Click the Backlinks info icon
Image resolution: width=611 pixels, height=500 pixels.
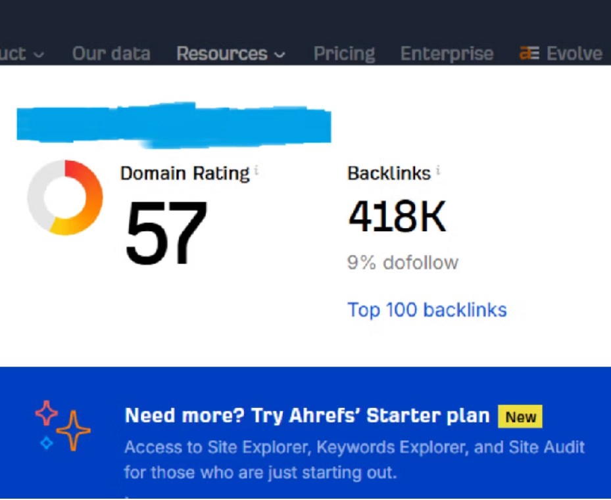(438, 170)
